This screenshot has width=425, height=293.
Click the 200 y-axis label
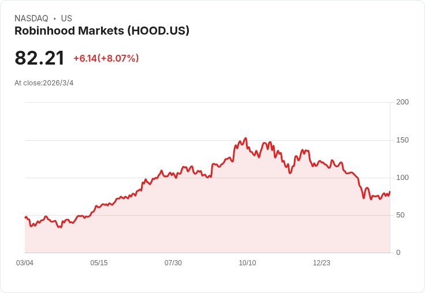coord(402,102)
